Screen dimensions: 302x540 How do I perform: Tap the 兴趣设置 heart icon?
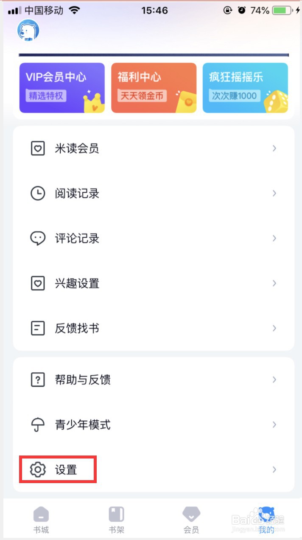point(38,283)
